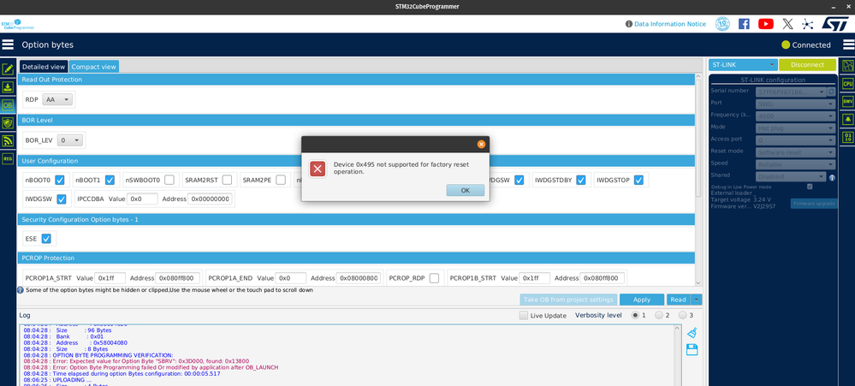Click PCROP1A_STRT Value field

click(x=110, y=278)
